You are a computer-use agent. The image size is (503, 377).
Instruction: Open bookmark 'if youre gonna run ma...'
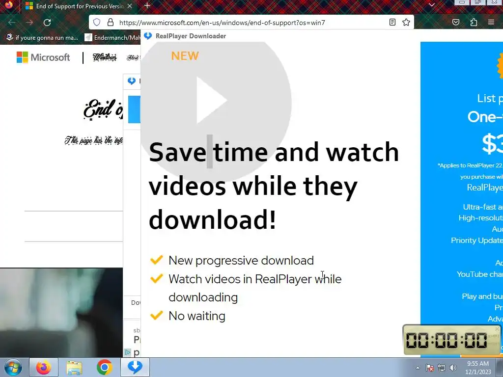point(42,37)
